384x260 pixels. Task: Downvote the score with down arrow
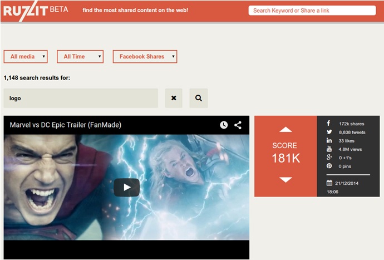(285, 180)
